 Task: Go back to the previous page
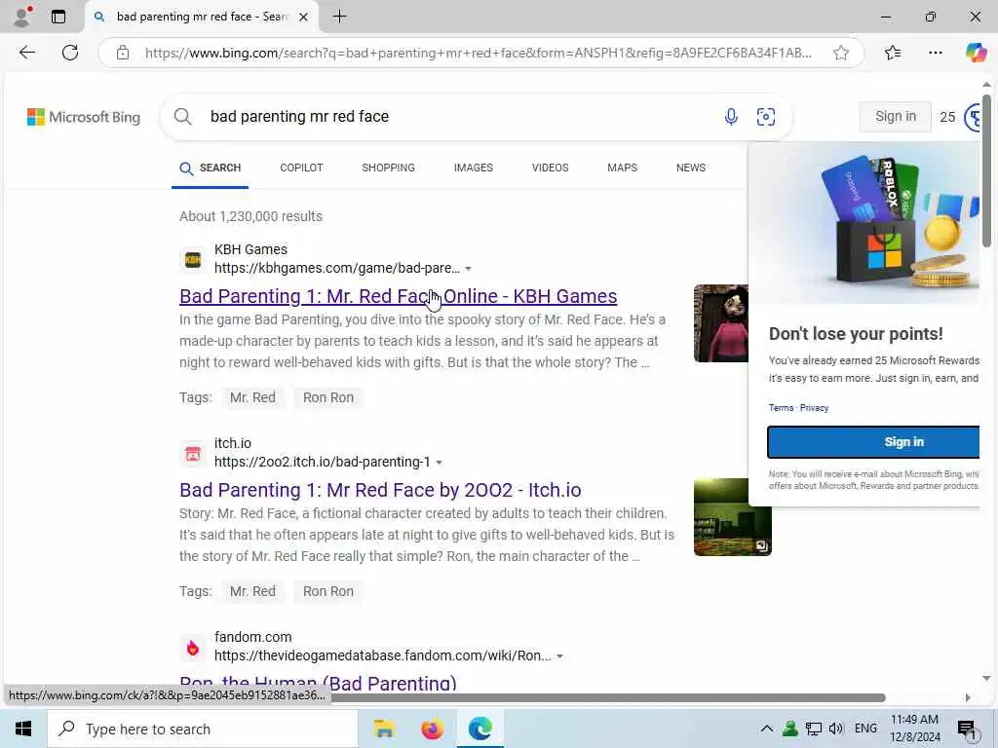(26, 53)
